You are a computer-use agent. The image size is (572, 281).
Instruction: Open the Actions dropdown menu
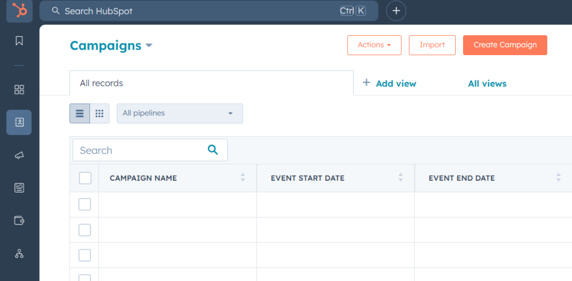374,45
